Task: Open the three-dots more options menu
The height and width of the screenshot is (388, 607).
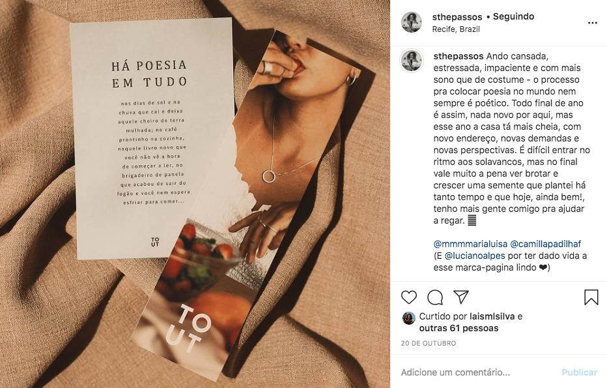Action: 592,23
